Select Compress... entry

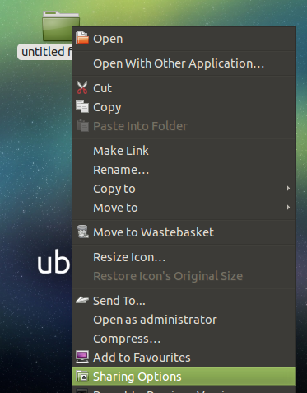pos(184,339)
